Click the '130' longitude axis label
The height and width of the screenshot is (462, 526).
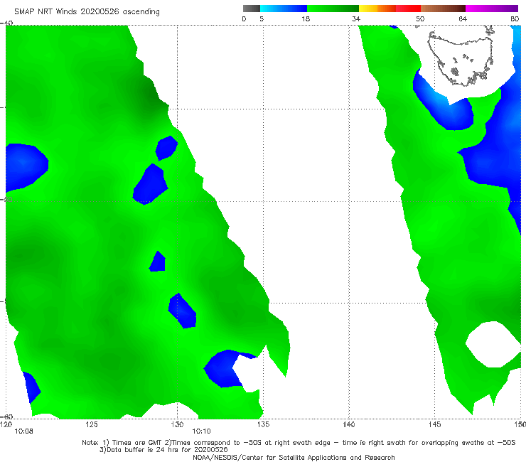point(177,424)
